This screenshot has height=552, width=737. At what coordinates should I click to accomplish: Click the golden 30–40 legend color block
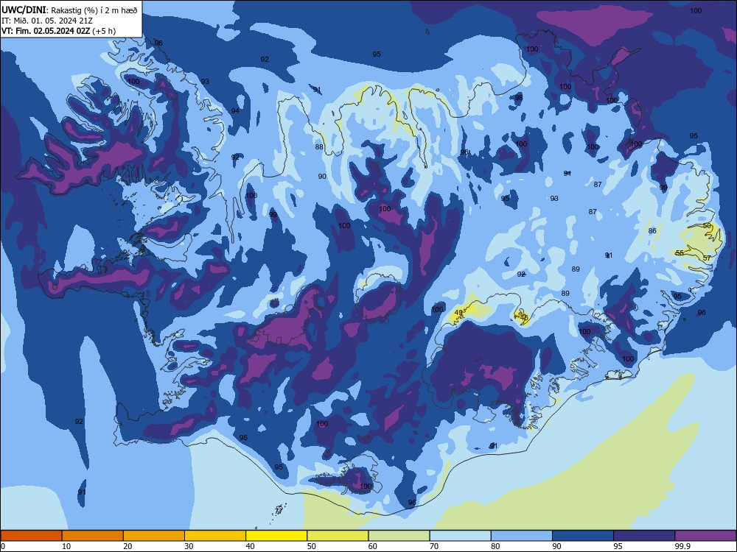(215, 536)
